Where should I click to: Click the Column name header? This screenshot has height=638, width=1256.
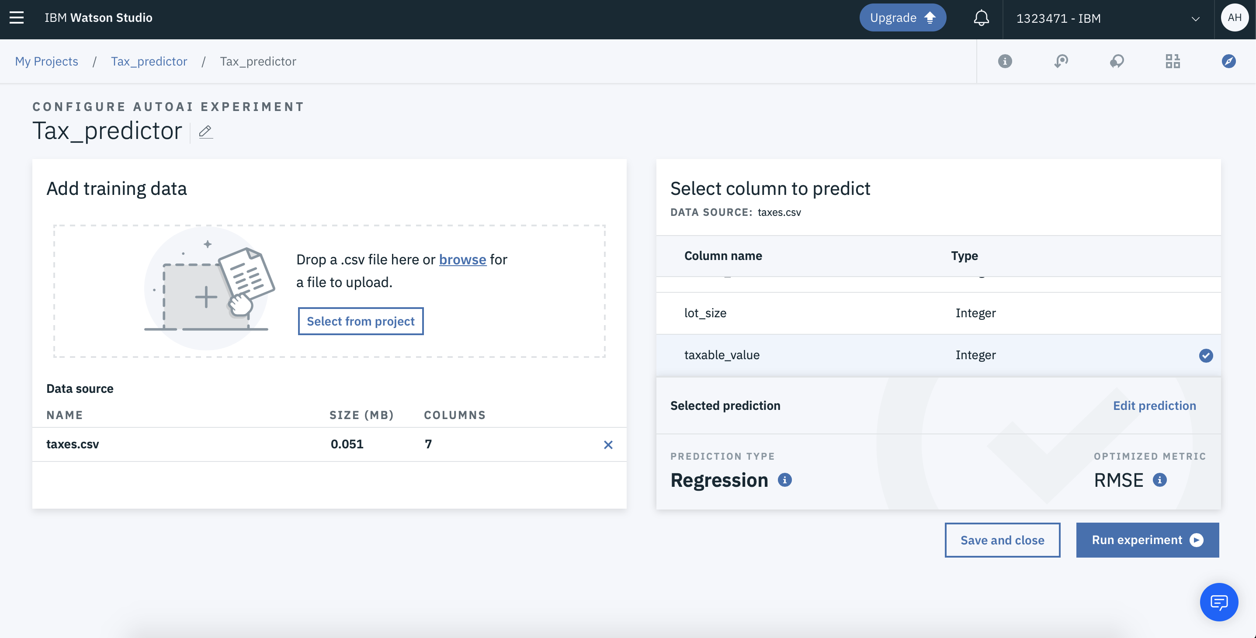[x=723, y=256]
